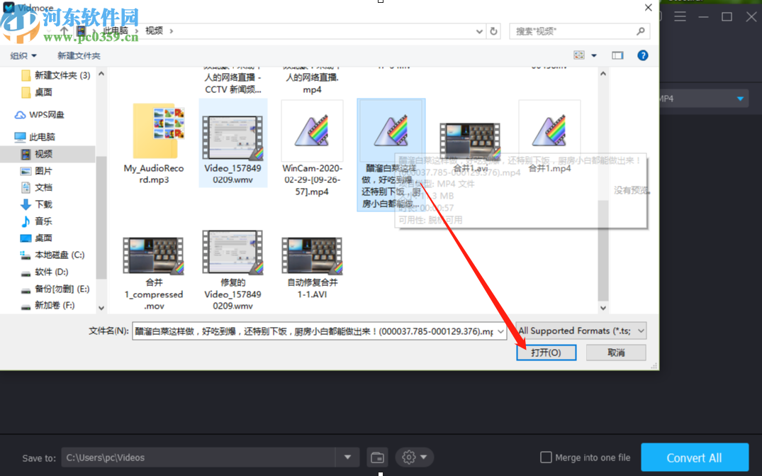Click the Convert All button
The image size is (762, 476).
point(695,458)
